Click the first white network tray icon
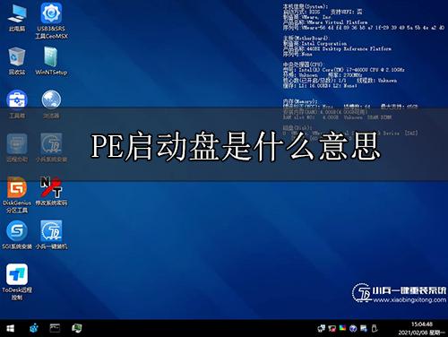 (x=322, y=329)
